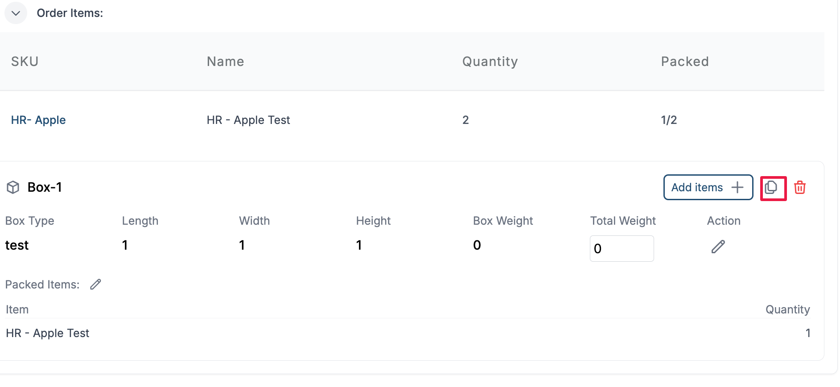Click HR - Apple Test name in order table

(x=248, y=120)
